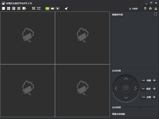Click the PTZ center auto-rotate button
The width and height of the screenshot is (159, 119).
click(126, 89)
